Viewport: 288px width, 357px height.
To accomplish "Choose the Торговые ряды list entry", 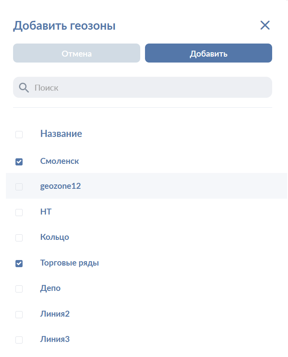I will (69, 263).
